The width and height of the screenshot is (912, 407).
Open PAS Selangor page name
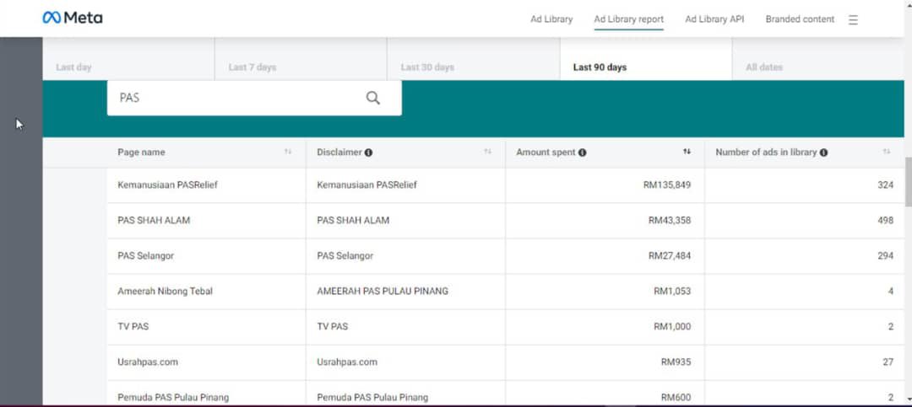145,255
